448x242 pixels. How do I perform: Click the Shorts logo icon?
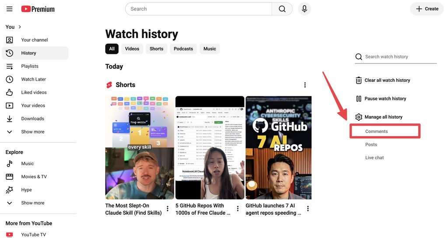click(109, 85)
